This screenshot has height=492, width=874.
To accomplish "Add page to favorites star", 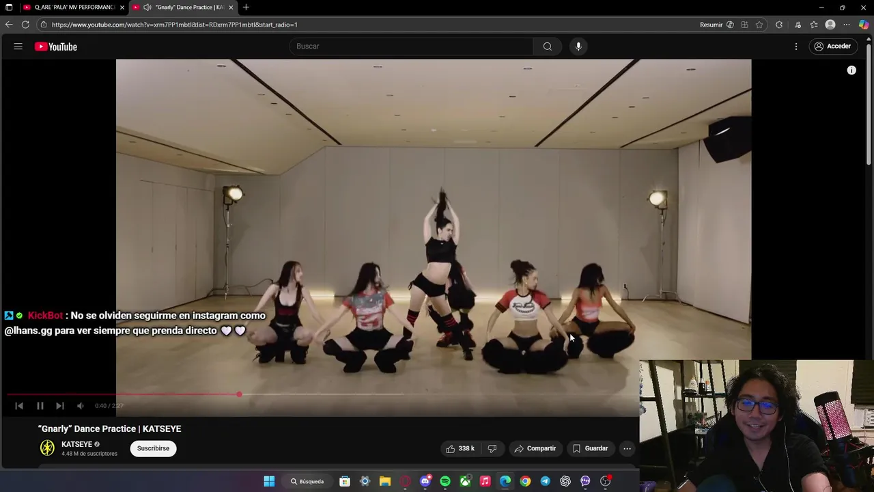I will click(x=759, y=25).
